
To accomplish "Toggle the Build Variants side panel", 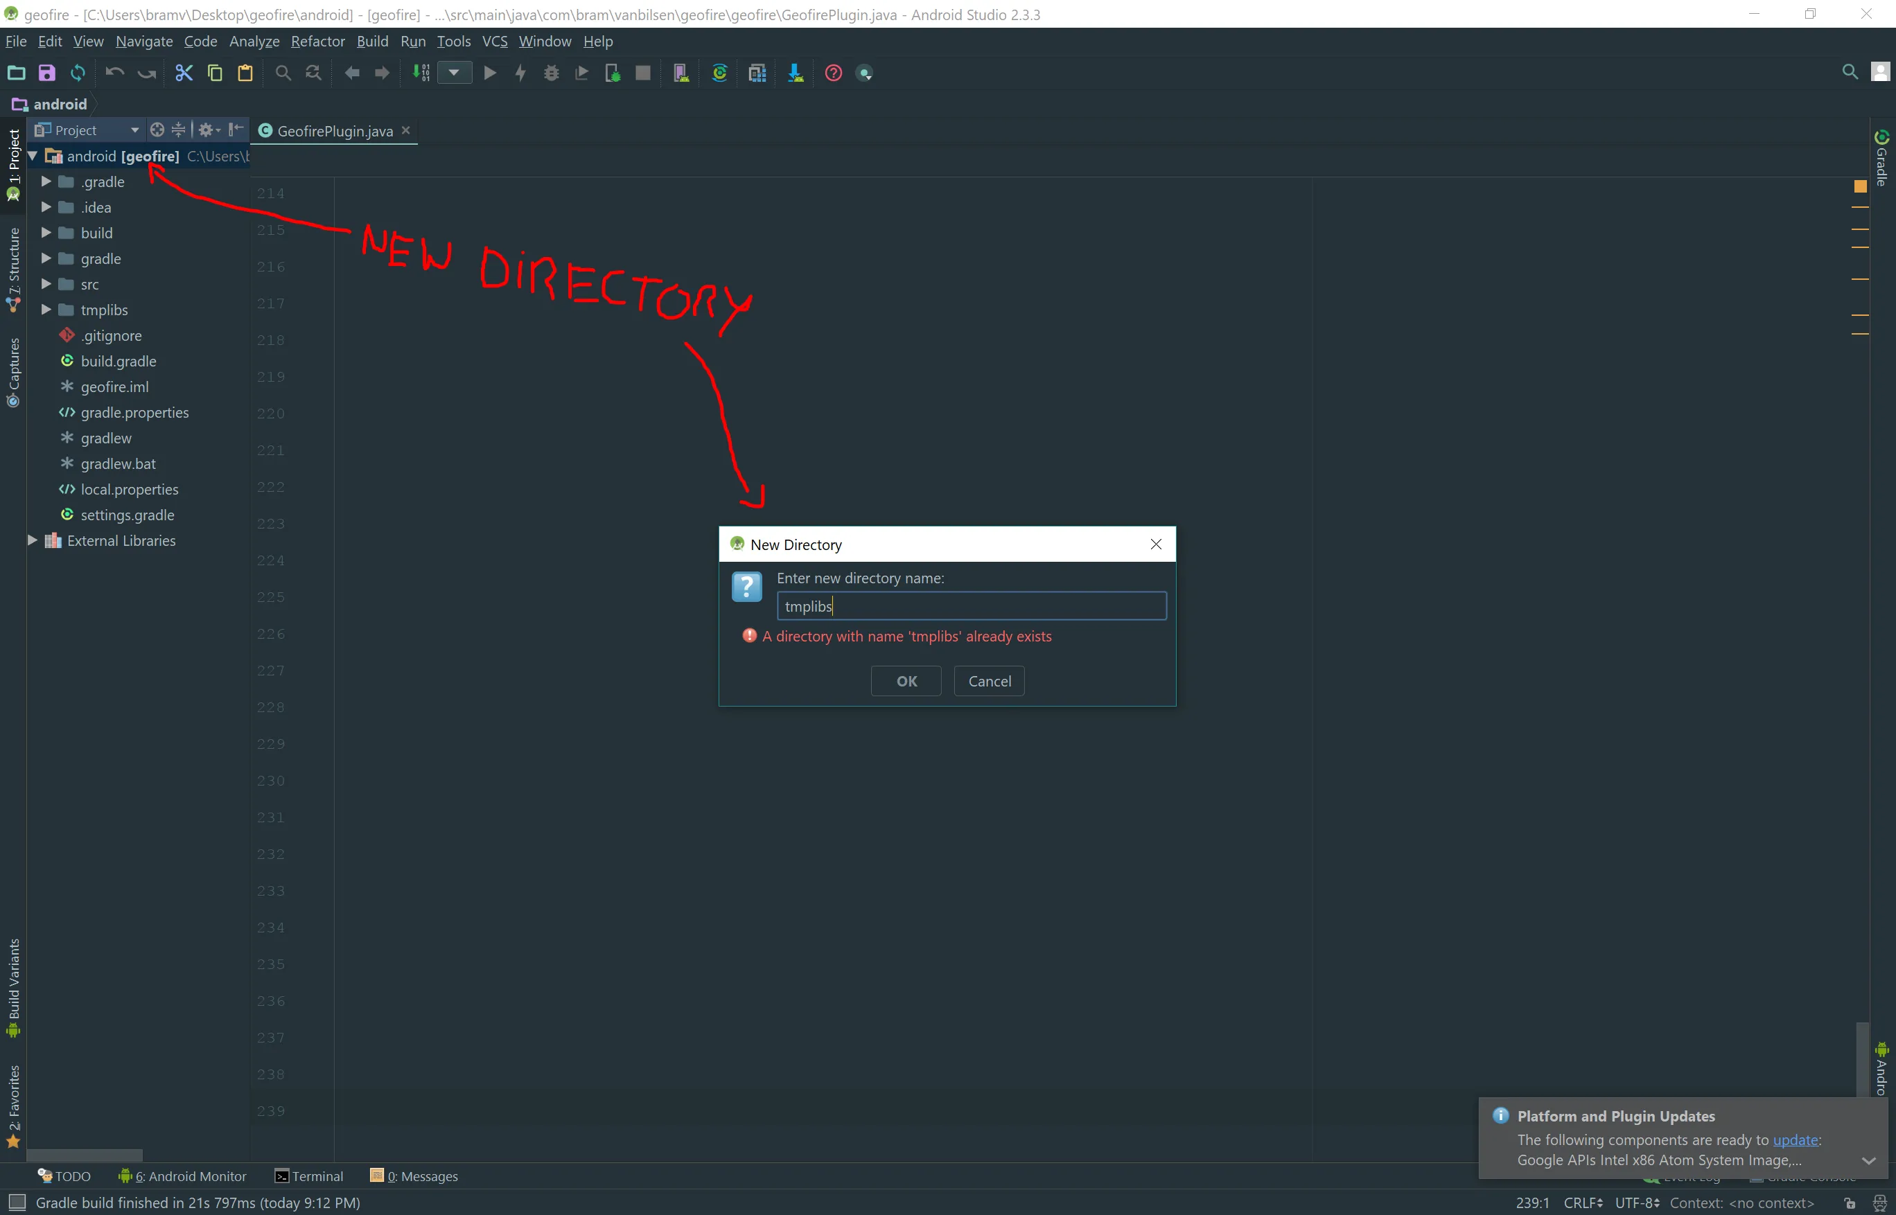I will (13, 986).
